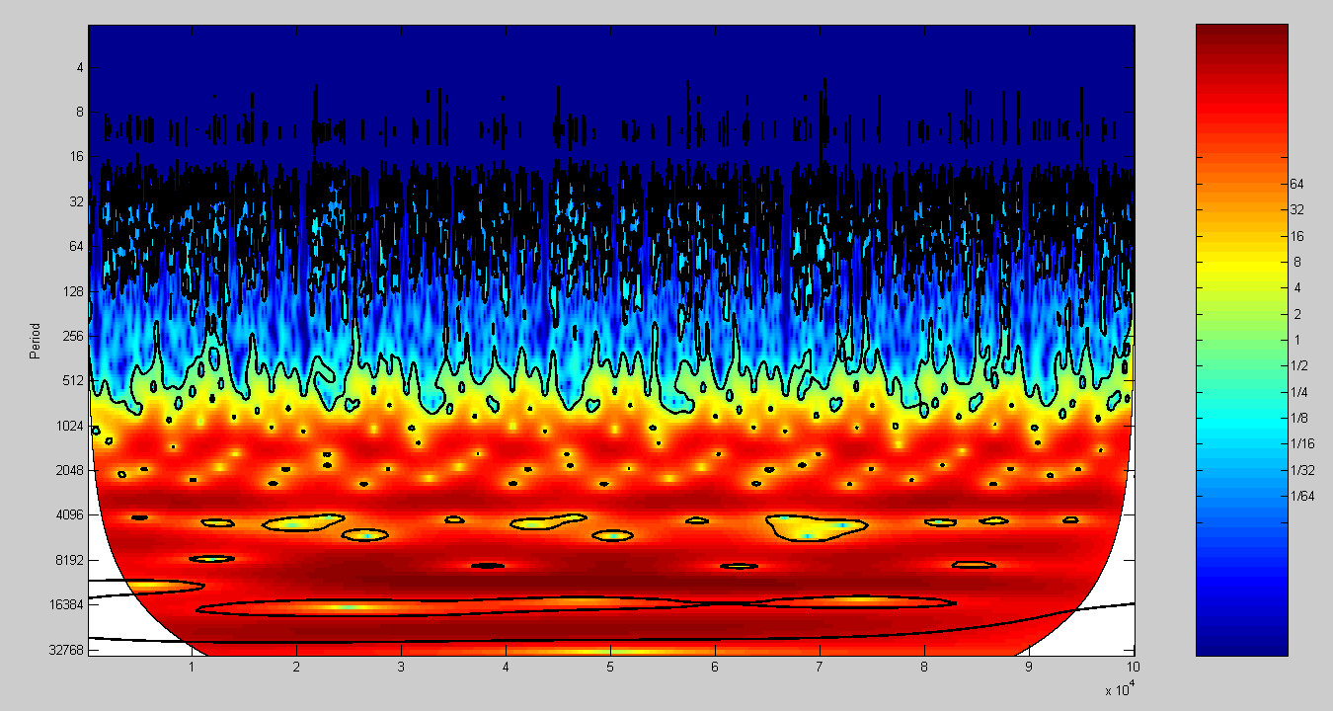The height and width of the screenshot is (711, 1333).
Task: Click the period axis tick label 8192
Action: click(x=71, y=560)
